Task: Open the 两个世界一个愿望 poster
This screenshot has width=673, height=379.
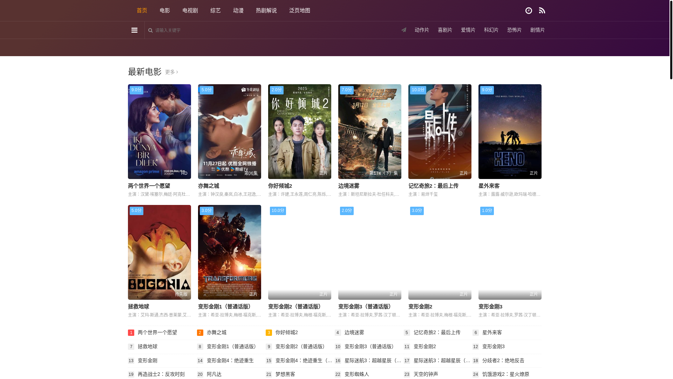Action: 159,132
